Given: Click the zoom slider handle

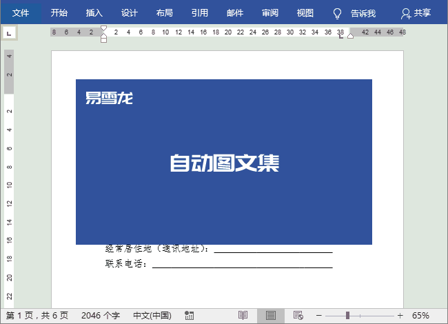Looking at the screenshot, I should pyautogui.click(x=347, y=316).
